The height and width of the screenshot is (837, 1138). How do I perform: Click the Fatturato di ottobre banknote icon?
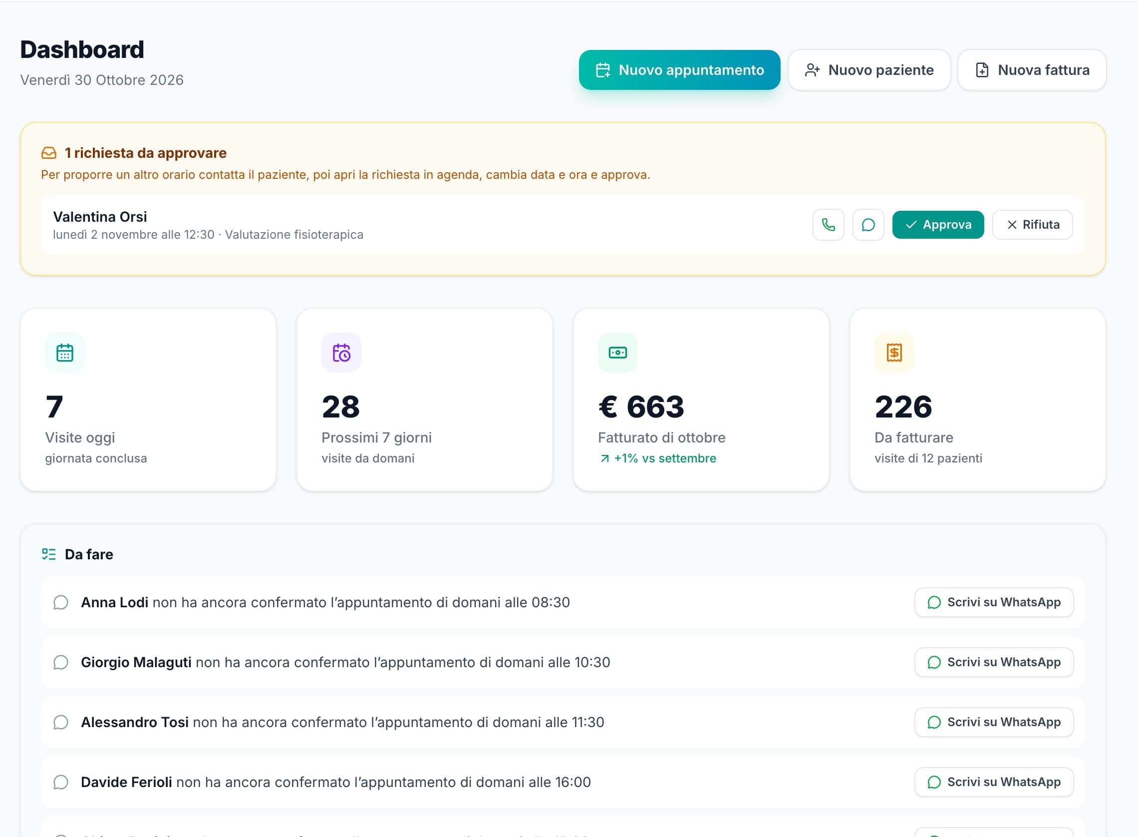click(617, 353)
